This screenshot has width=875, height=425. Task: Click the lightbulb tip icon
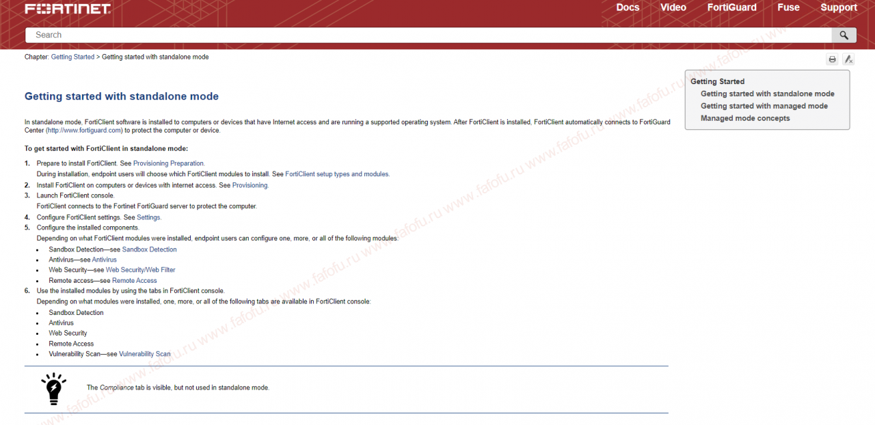tap(53, 388)
